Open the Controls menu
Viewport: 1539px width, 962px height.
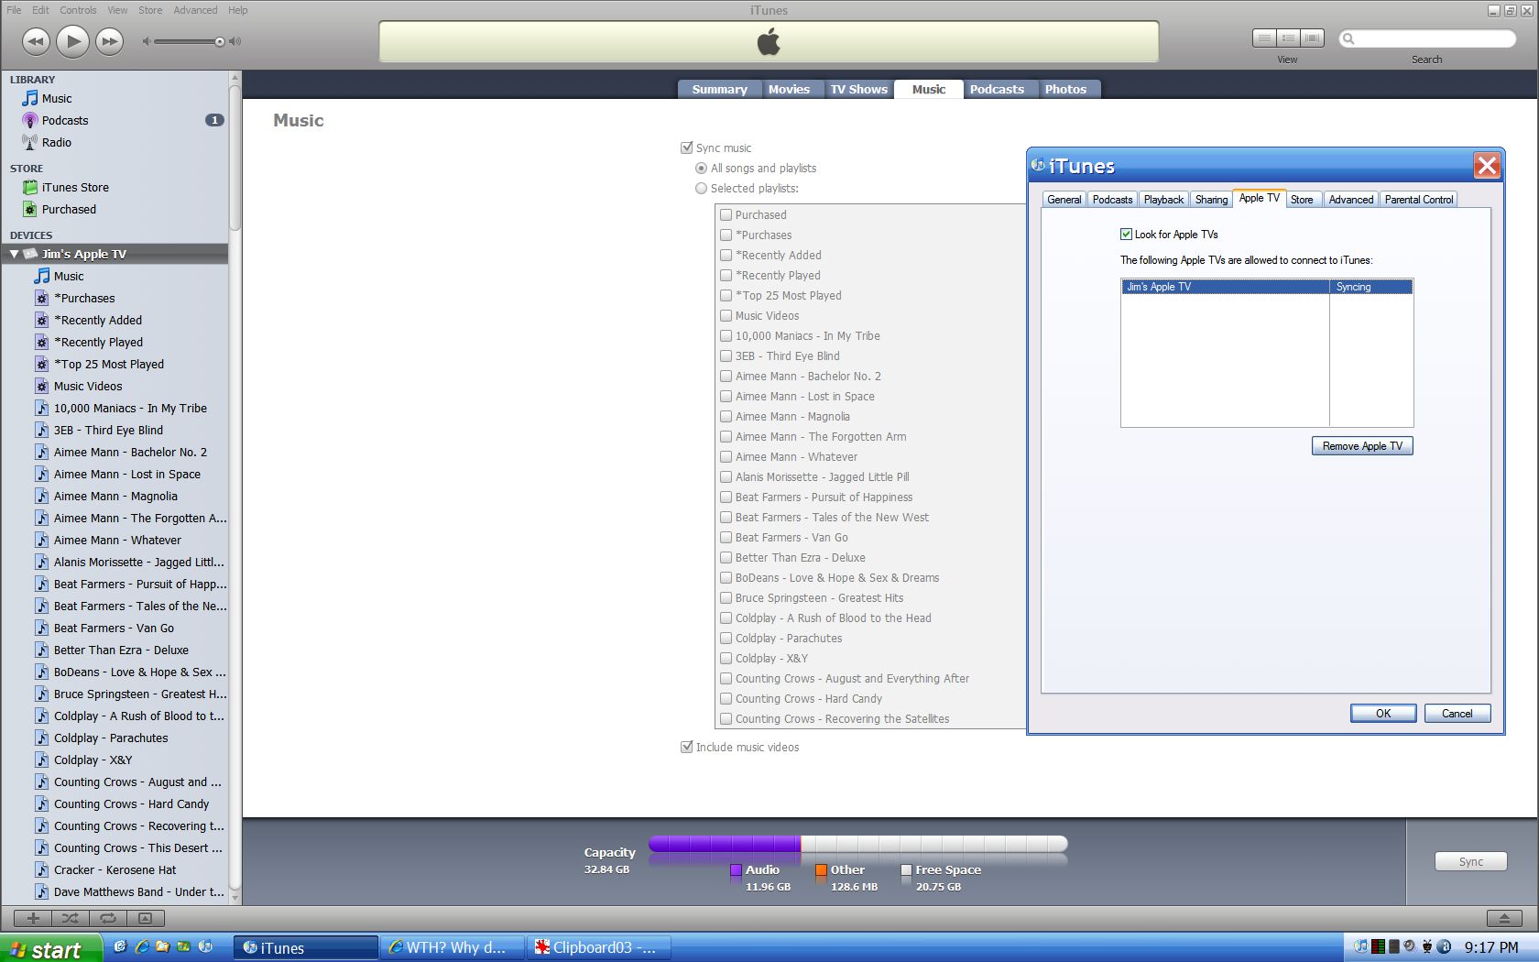coord(78,10)
